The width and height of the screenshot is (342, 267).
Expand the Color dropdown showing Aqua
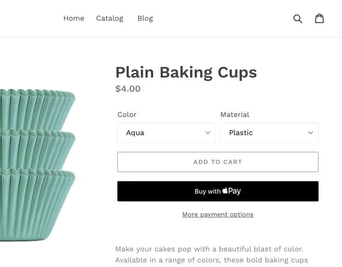point(167,133)
